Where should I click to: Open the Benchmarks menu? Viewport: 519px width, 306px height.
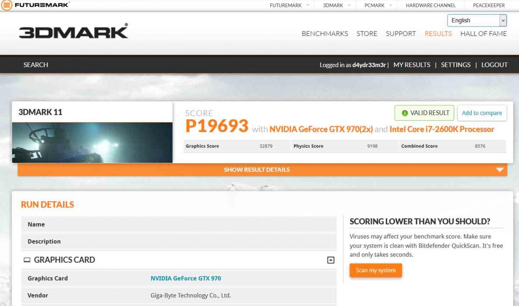click(325, 33)
